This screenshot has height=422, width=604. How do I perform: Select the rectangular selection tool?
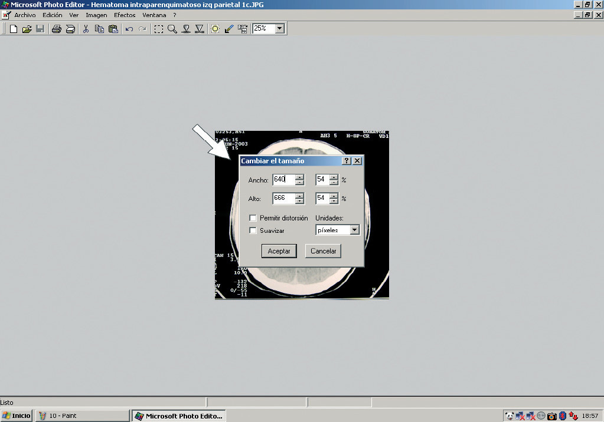click(159, 29)
